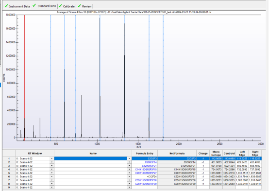Click the green checkmark beside Review
269x191 pixels.
pos(79,6)
